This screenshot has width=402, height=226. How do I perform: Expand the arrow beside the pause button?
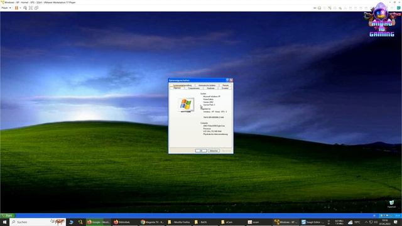[x=21, y=8]
